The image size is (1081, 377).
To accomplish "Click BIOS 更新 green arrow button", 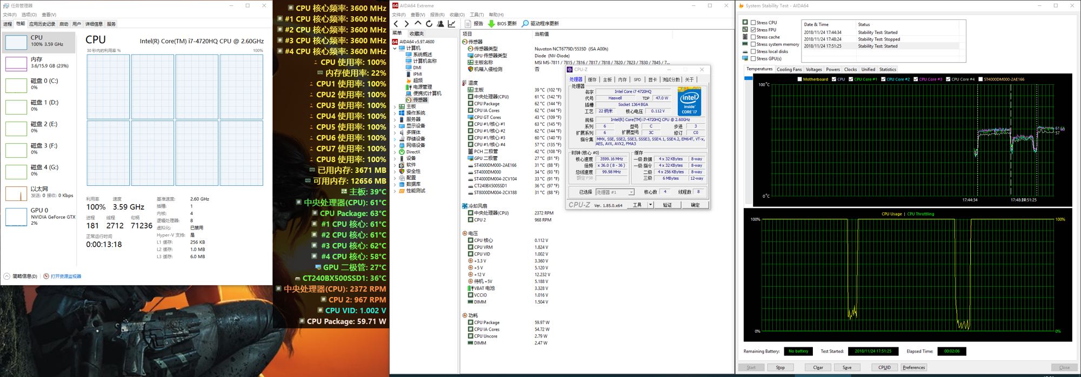I will click(x=502, y=24).
